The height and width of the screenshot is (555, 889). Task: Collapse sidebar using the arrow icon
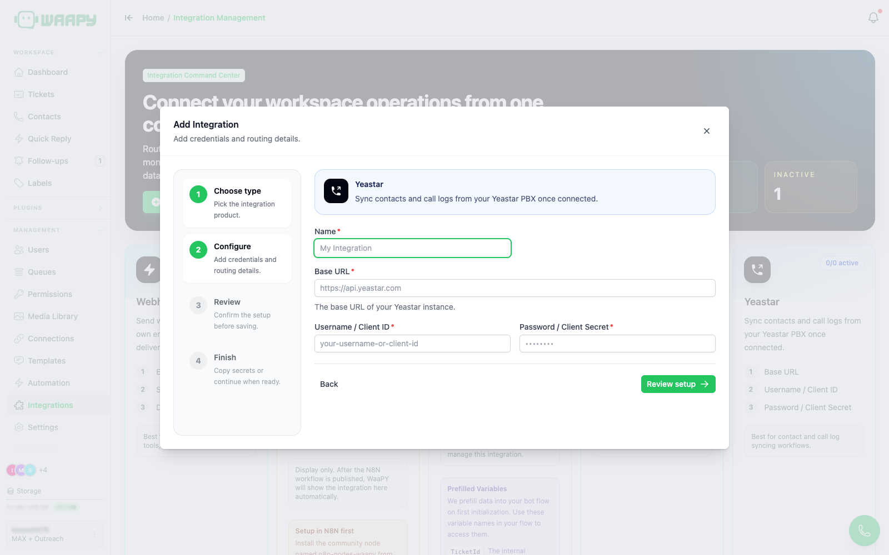(129, 18)
